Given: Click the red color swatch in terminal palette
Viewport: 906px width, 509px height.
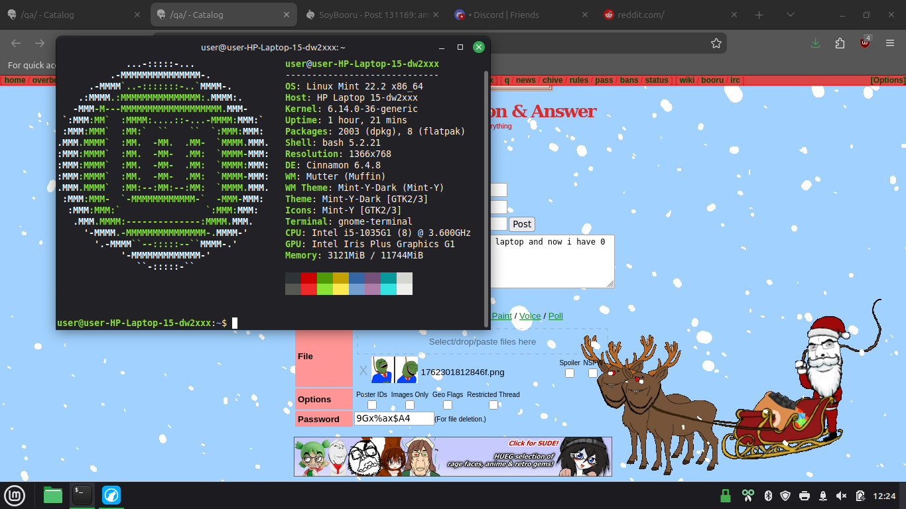Looking at the screenshot, I should click(308, 278).
